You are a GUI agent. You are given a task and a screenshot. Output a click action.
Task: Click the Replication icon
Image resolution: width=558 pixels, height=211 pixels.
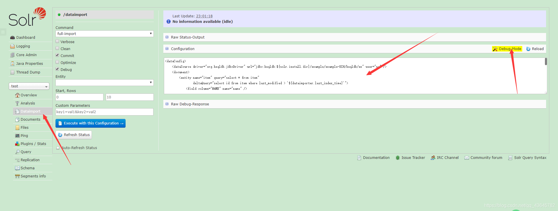(x=17, y=160)
